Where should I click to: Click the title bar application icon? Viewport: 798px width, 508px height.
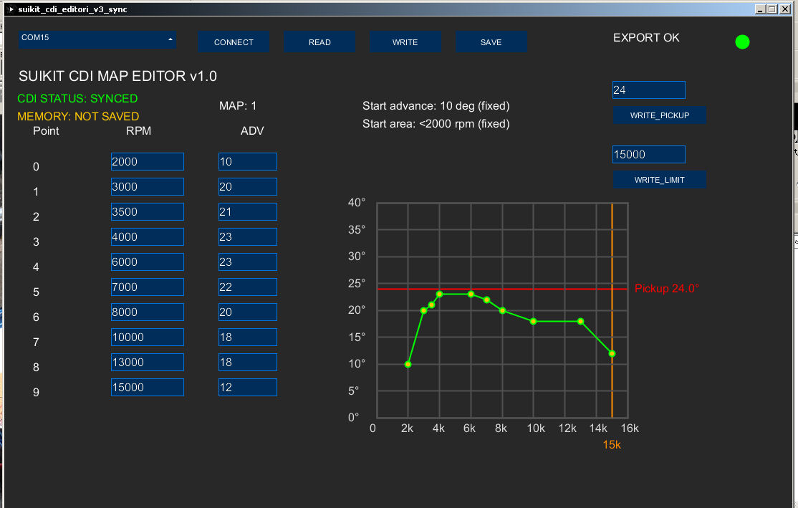(11, 9)
